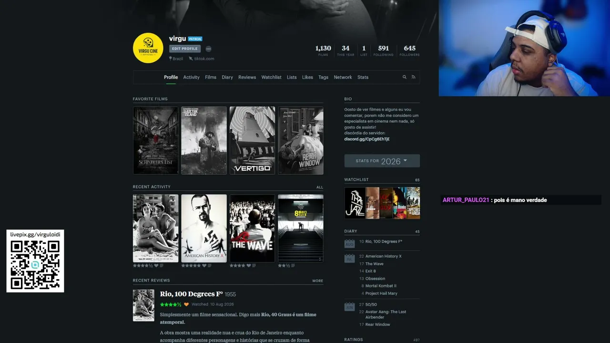610x343 pixels.
Task: Open the Reviews tab
Action: (247, 77)
